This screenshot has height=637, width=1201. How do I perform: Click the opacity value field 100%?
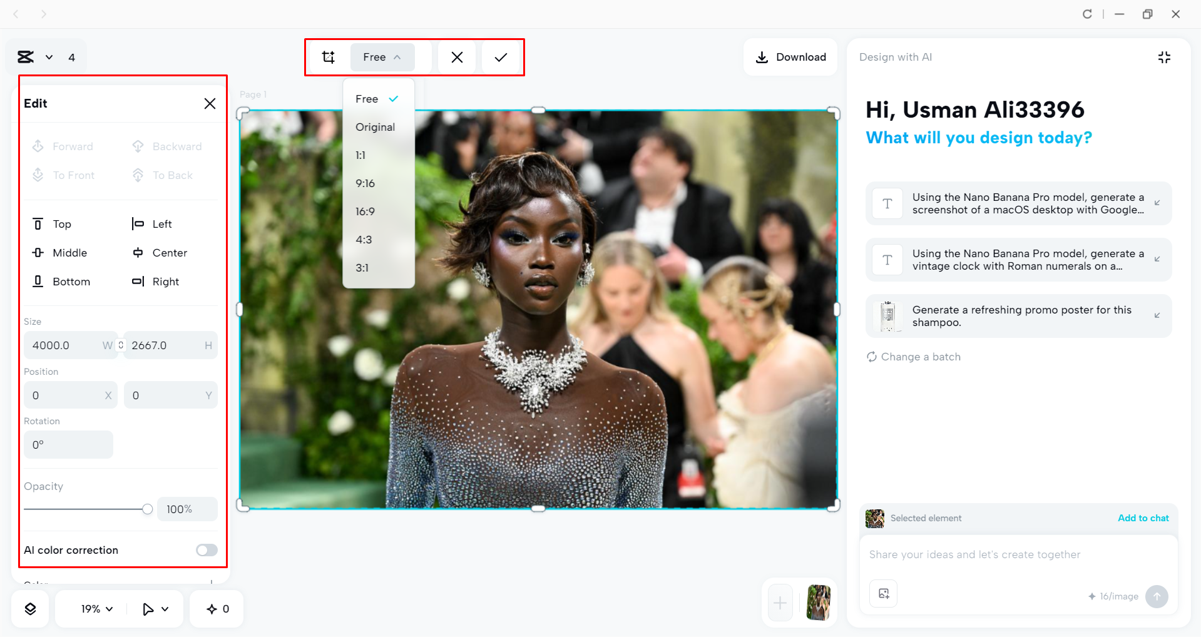(x=187, y=509)
